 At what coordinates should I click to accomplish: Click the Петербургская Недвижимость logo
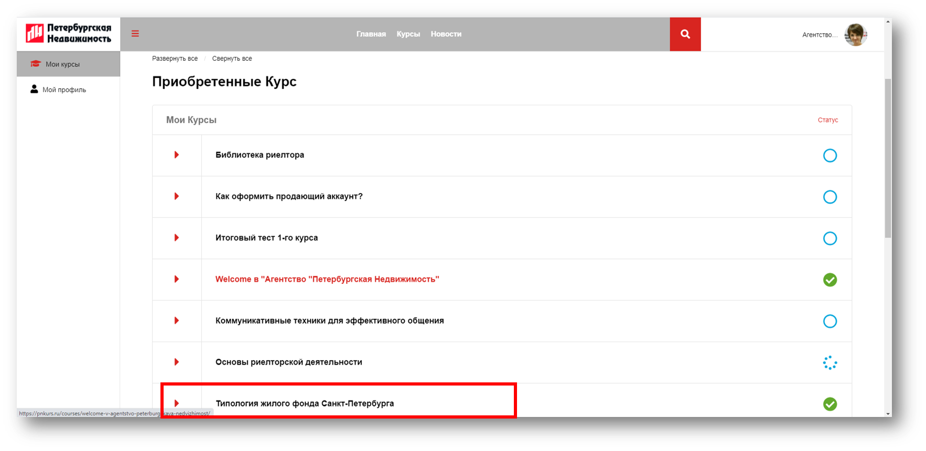tap(69, 34)
